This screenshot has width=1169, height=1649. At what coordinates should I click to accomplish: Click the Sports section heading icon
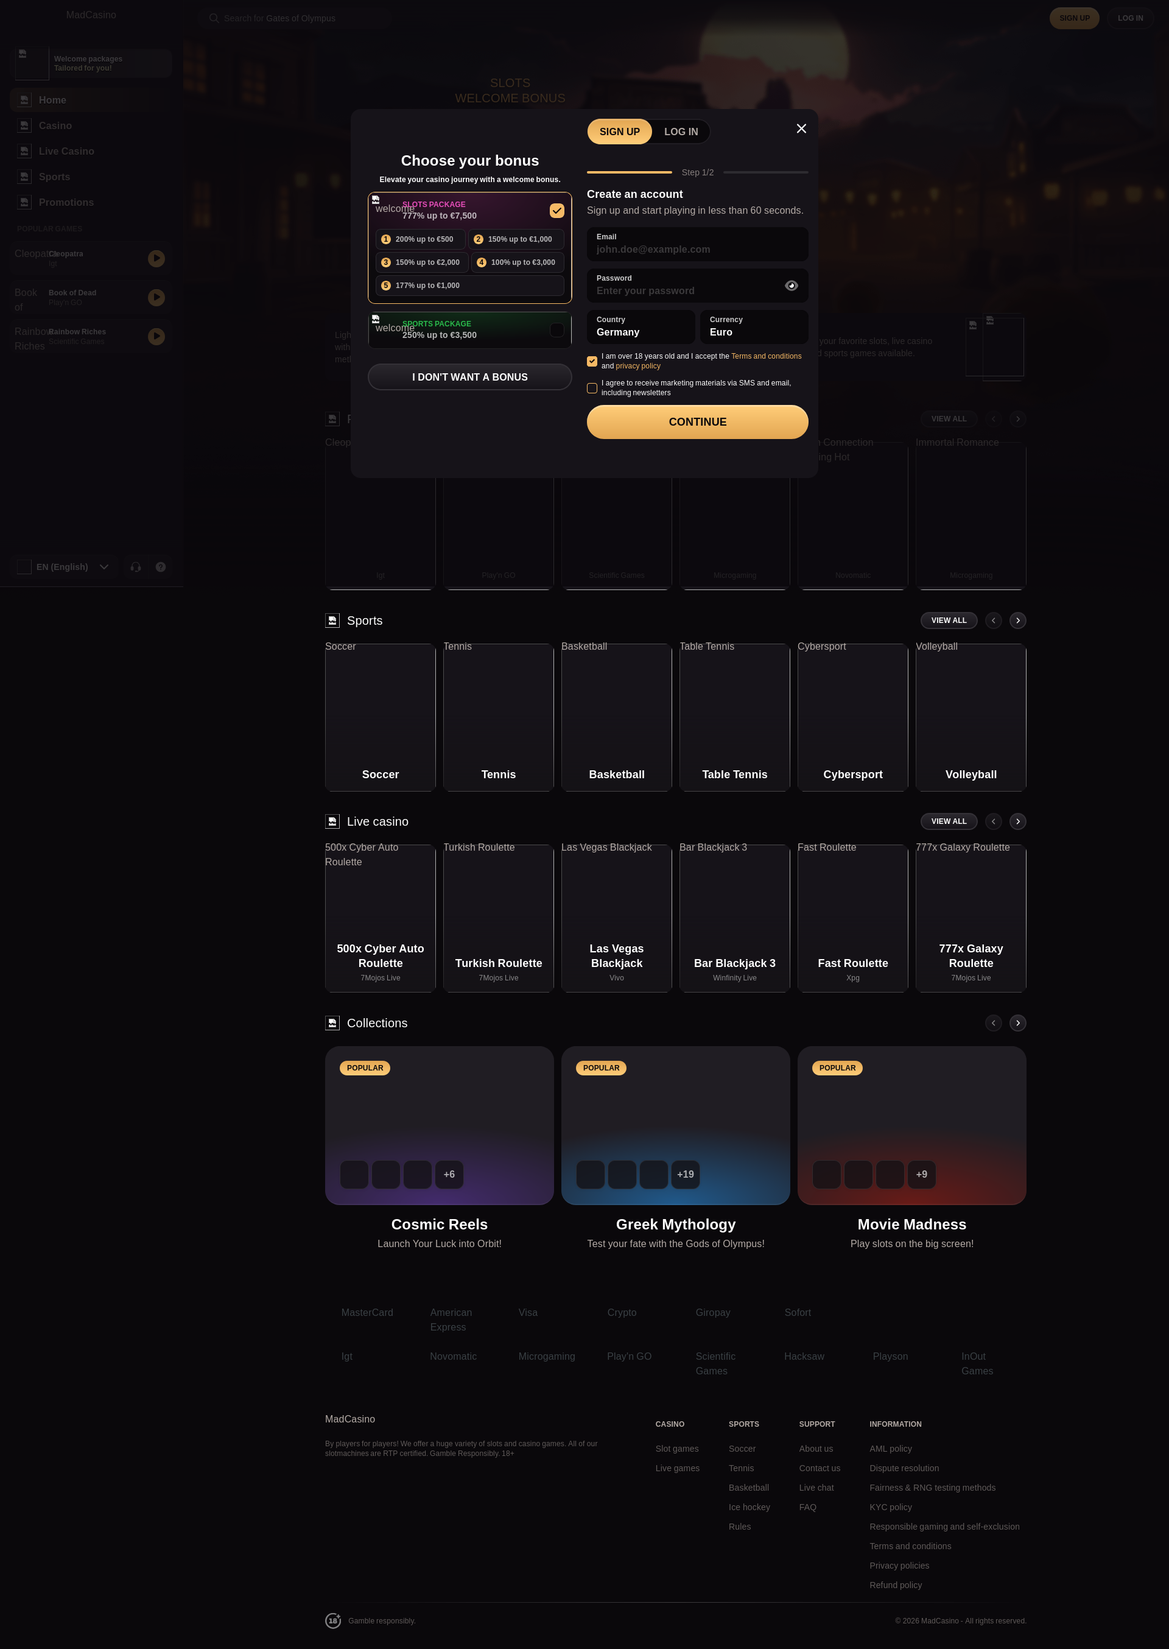pyautogui.click(x=332, y=621)
